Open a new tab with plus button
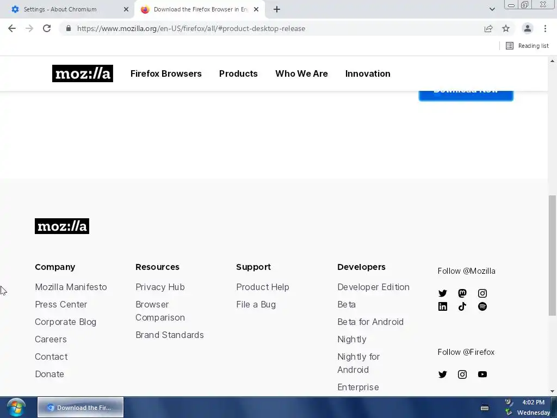The image size is (557, 418). (x=277, y=9)
